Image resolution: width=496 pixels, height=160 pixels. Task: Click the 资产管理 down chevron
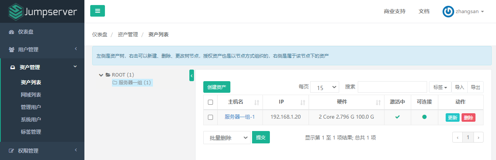(x=75, y=66)
